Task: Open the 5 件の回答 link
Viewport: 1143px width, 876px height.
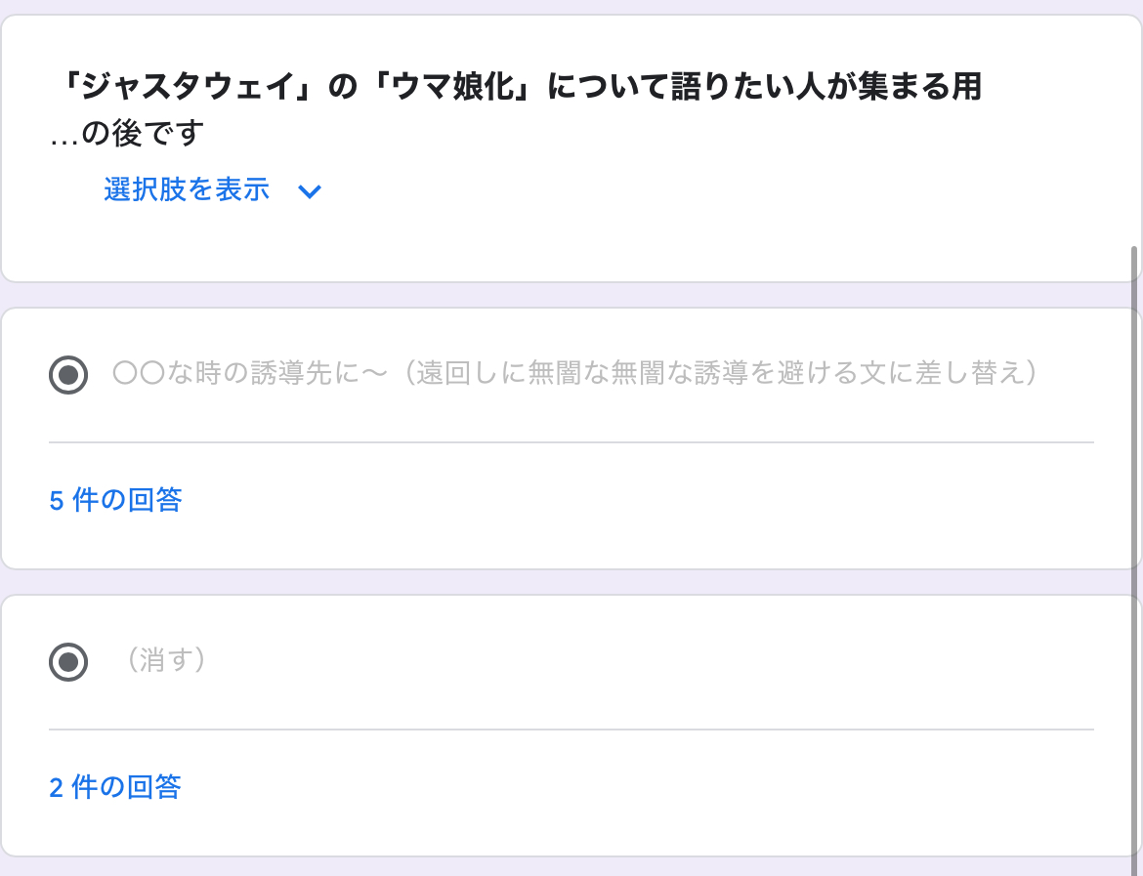Action: [115, 500]
